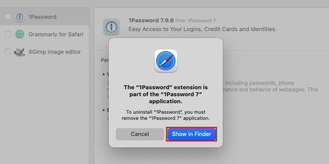Click the XGimp mascot icon in the sidebar
The width and height of the screenshot is (329, 164).
click(x=19, y=52)
